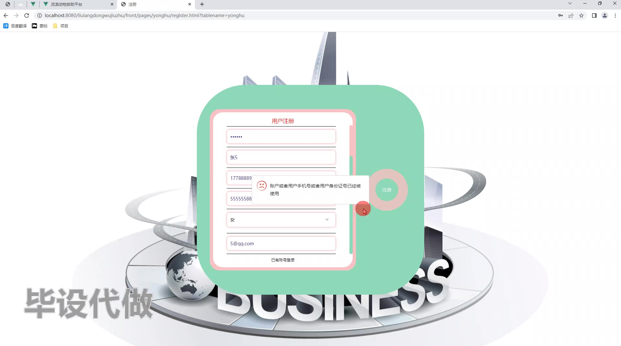Reload the registration page
Screen dimensions: 621x346
(27, 15)
